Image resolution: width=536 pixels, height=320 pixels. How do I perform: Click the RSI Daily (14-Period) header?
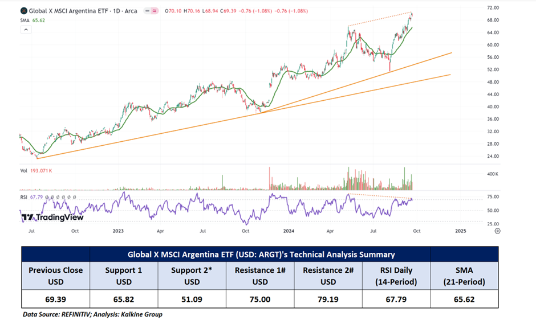click(396, 276)
